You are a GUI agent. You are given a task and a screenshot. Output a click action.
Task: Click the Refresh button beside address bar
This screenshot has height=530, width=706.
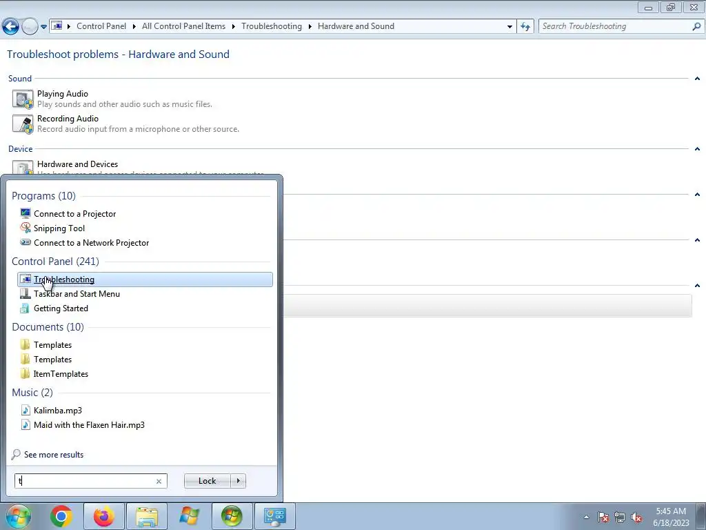(x=525, y=27)
